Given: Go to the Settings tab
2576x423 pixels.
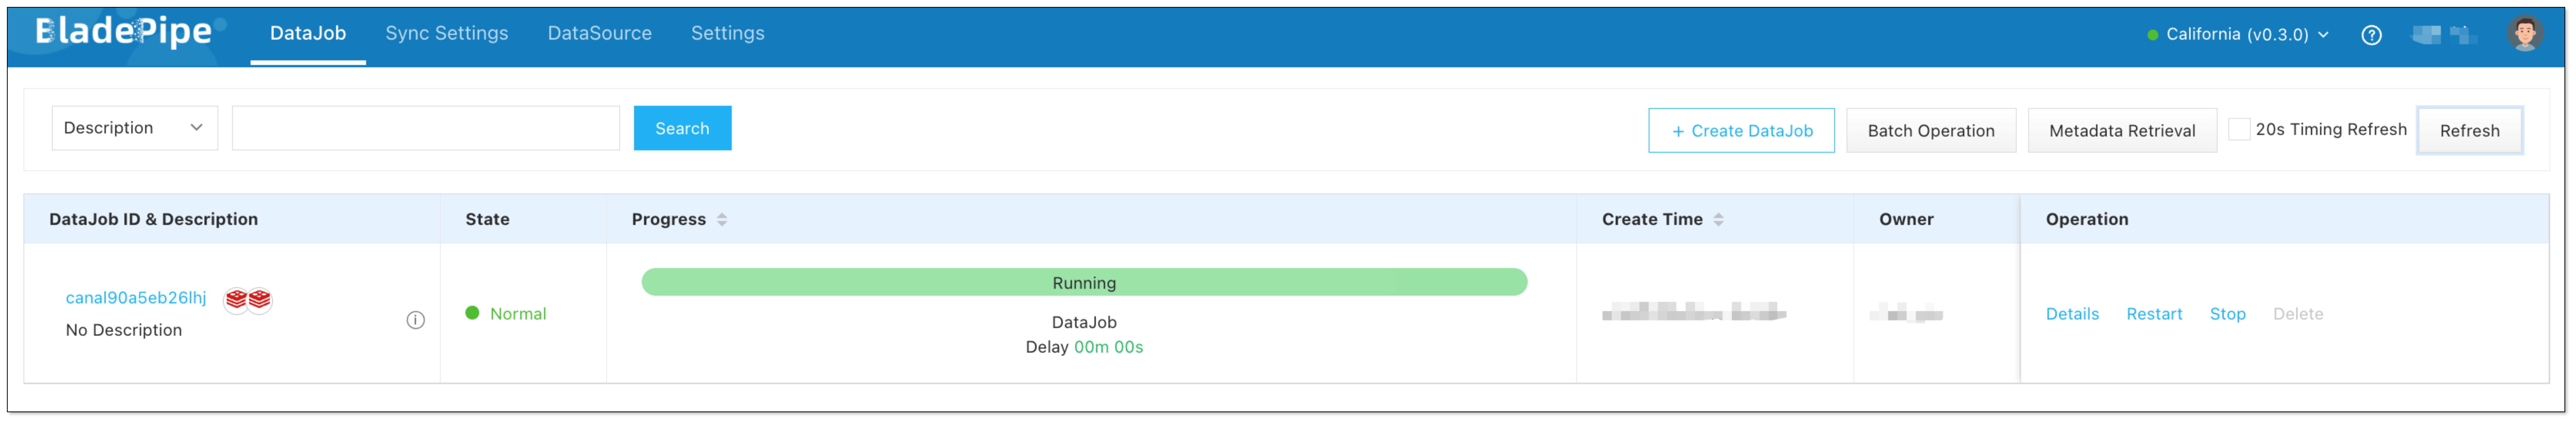Looking at the screenshot, I should [x=727, y=34].
